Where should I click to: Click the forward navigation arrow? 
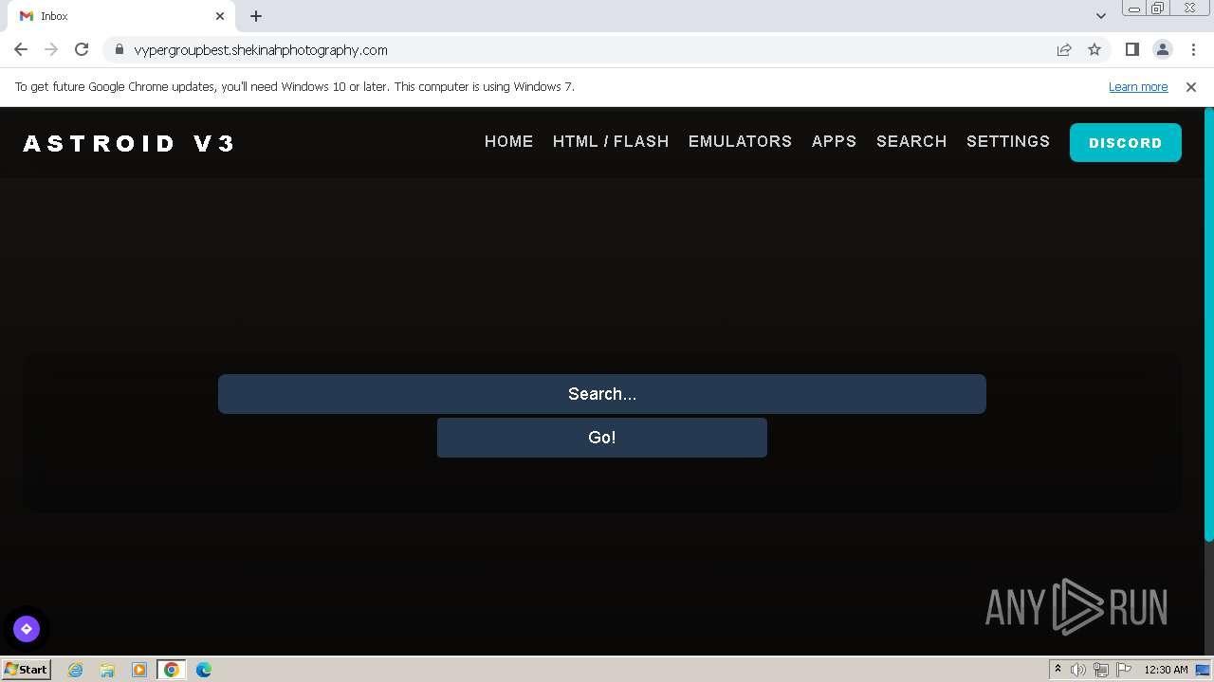pos(51,50)
